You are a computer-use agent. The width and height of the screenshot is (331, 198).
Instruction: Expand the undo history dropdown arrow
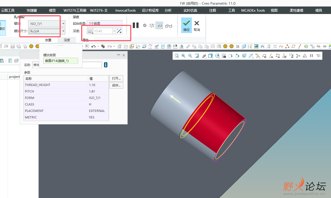point(98,46)
